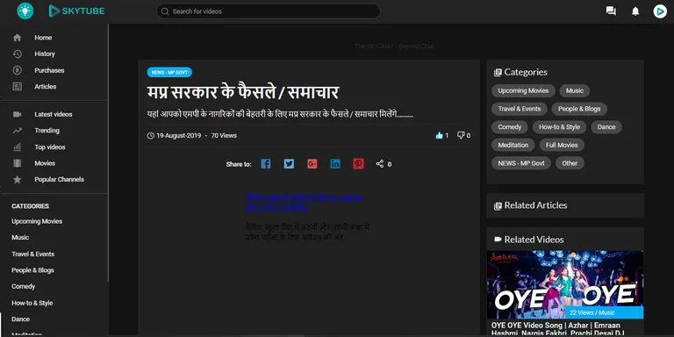Open OYE OYE Video Song title link
674x337 pixels.
[x=558, y=329]
